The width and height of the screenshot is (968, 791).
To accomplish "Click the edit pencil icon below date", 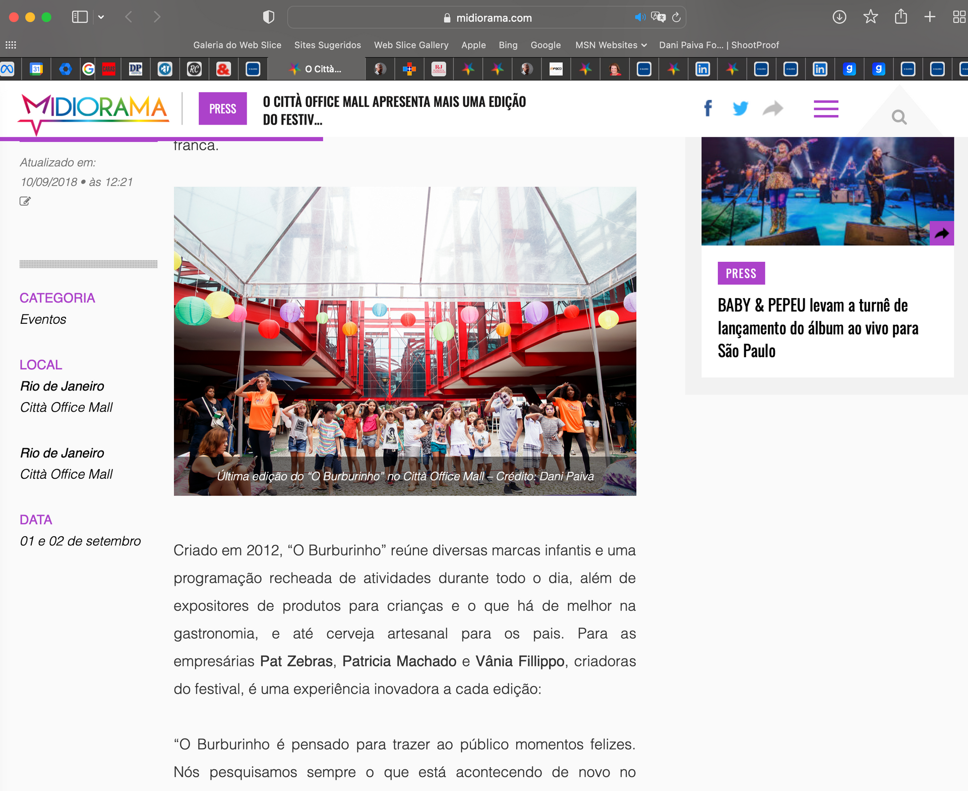I will pyautogui.click(x=25, y=201).
